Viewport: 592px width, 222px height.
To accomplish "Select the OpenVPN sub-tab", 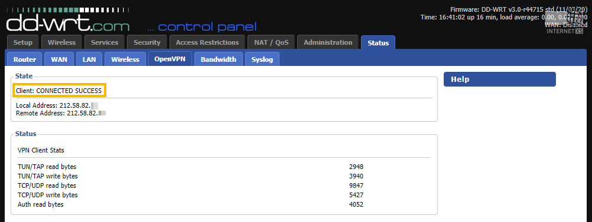I will click(170, 59).
